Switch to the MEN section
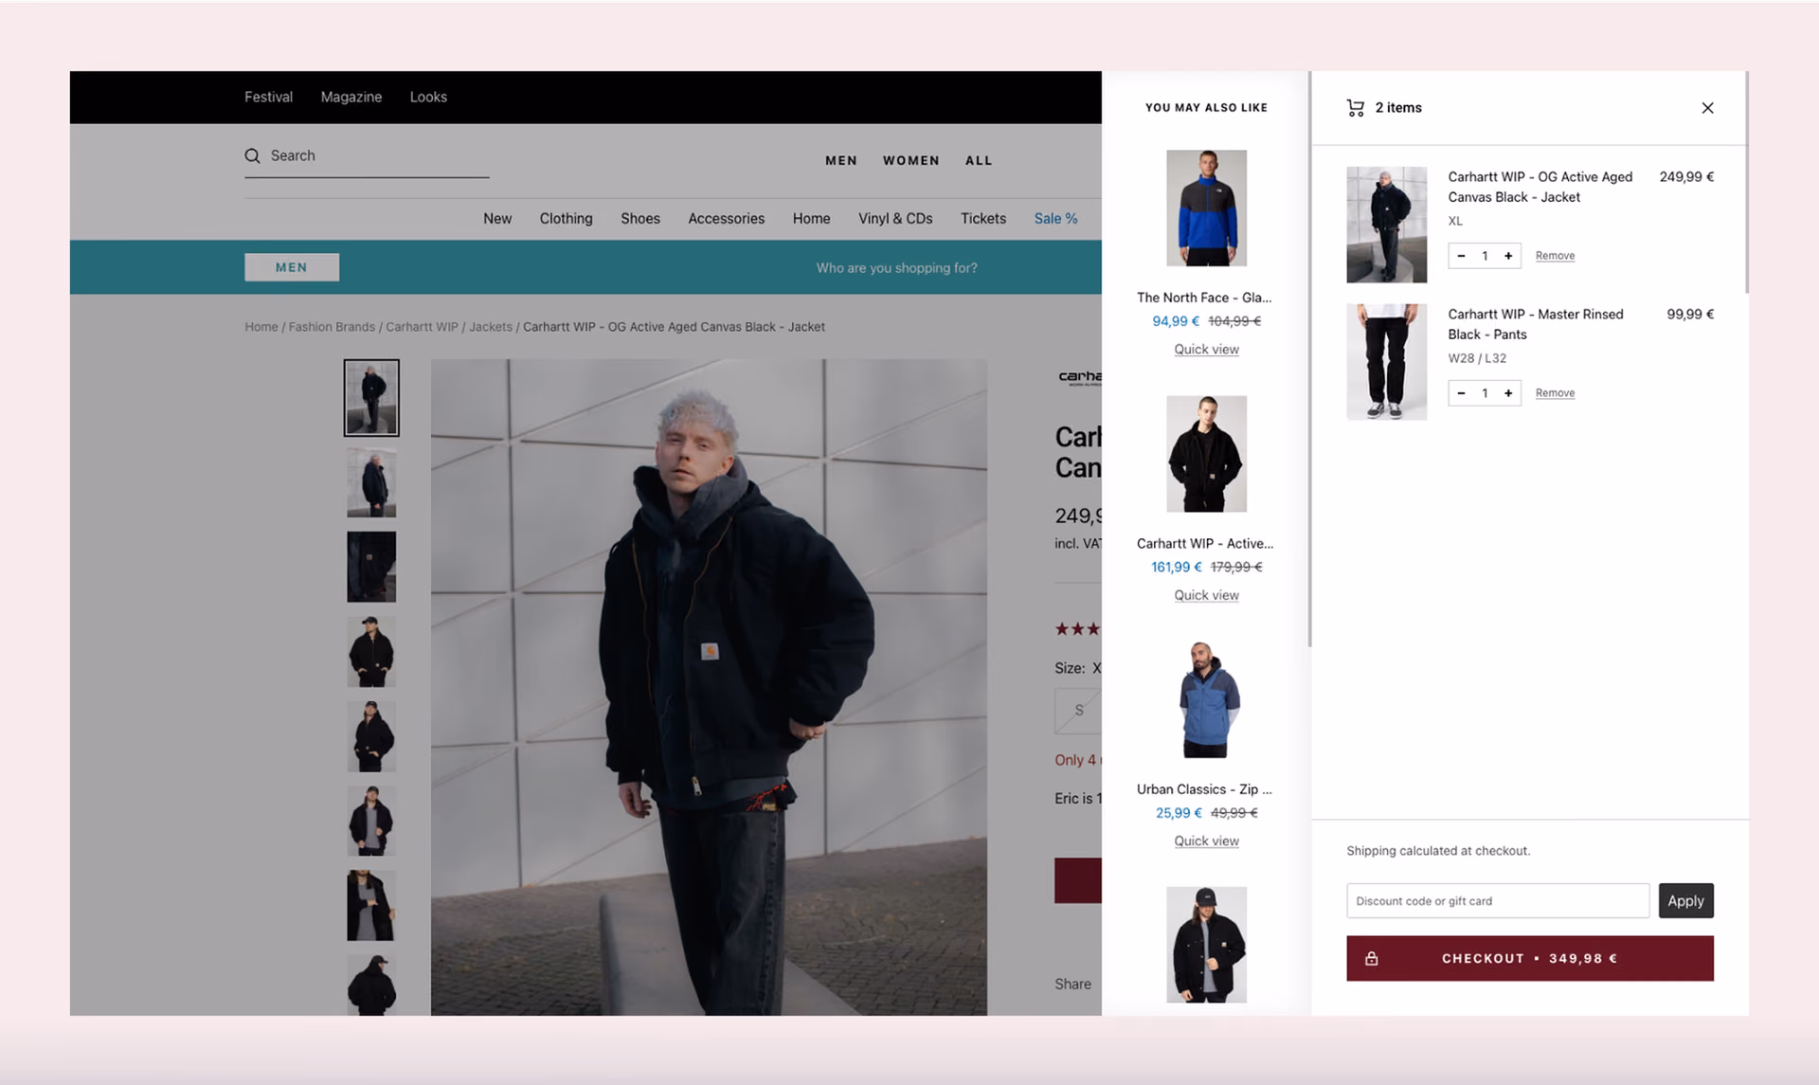 840,161
